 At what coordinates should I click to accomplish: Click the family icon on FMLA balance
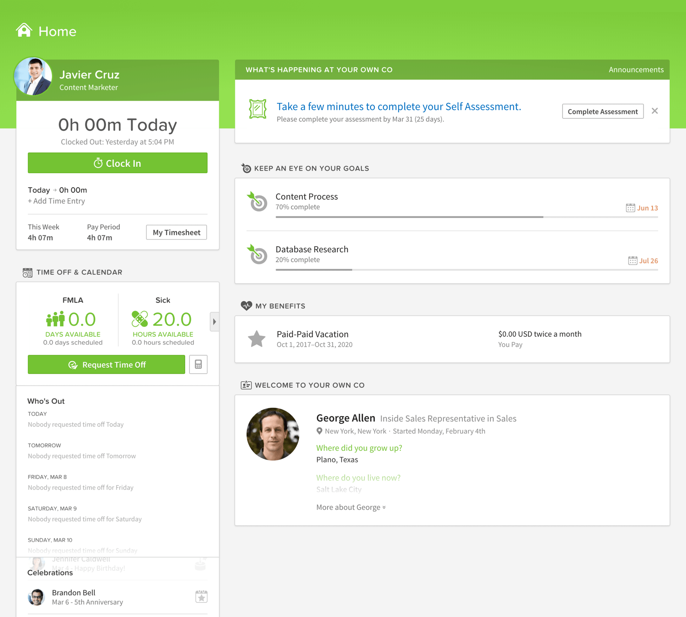(x=56, y=319)
